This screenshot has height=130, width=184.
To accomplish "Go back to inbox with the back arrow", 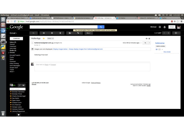I will (x=34, y=33).
